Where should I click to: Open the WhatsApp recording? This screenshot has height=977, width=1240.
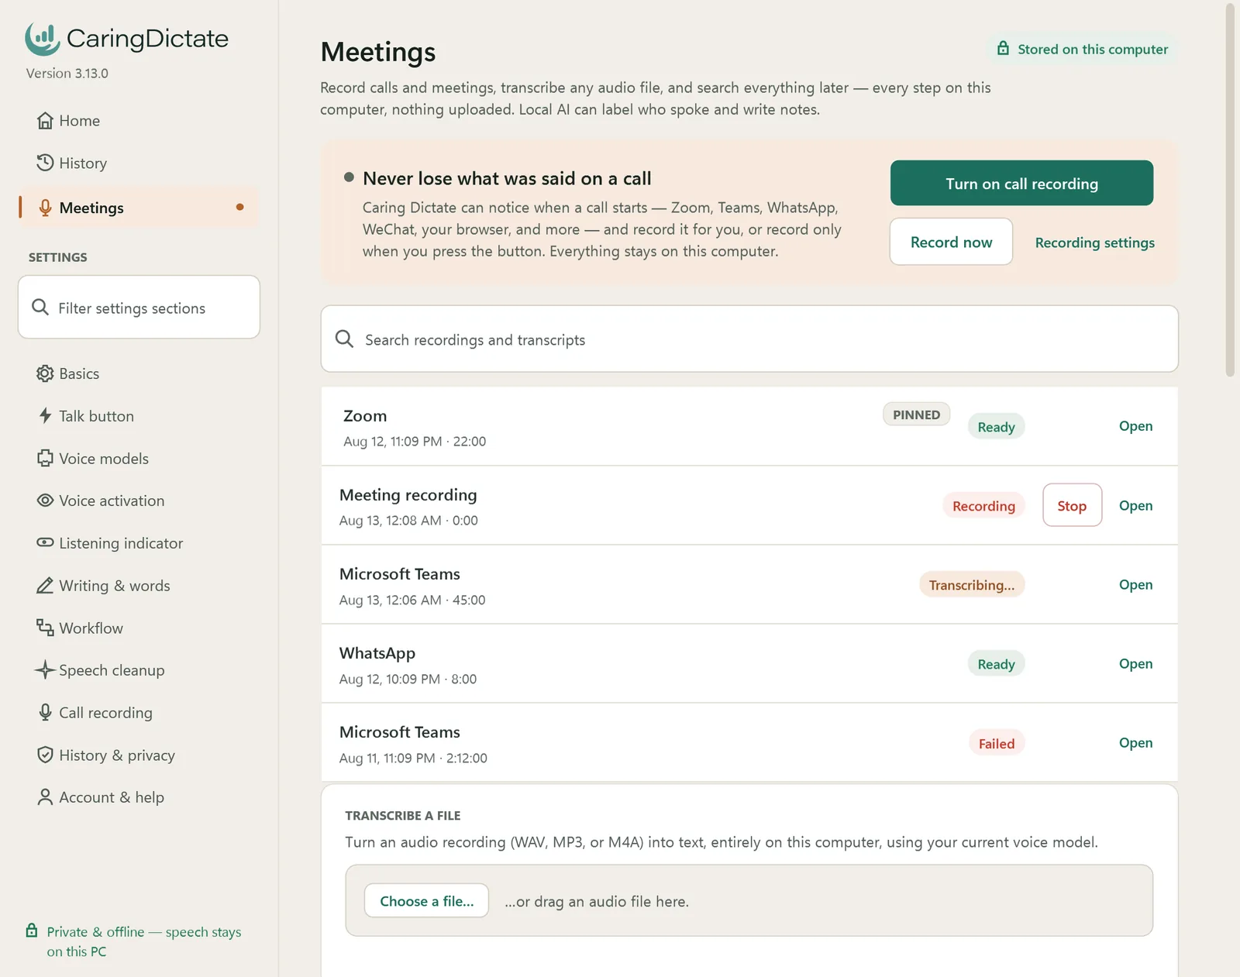(x=1135, y=663)
